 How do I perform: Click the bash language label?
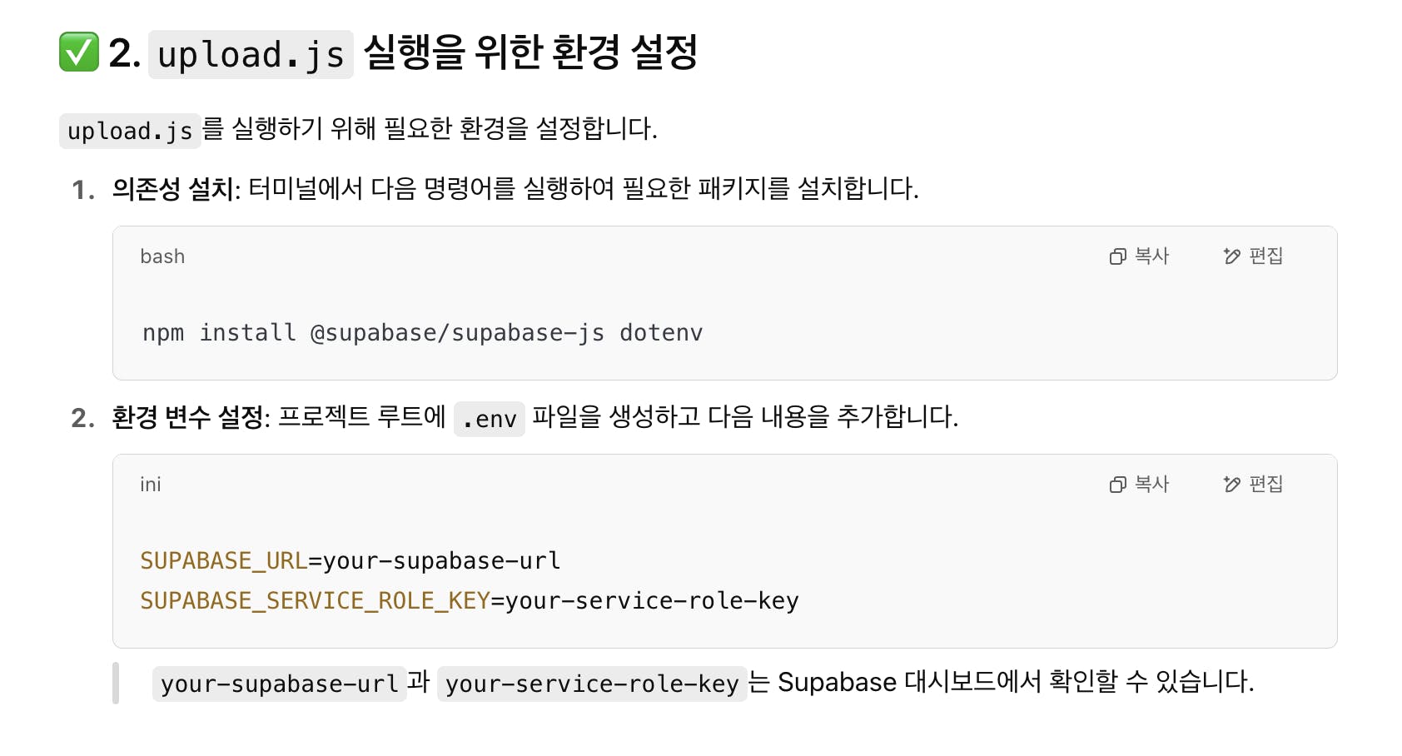tap(162, 256)
